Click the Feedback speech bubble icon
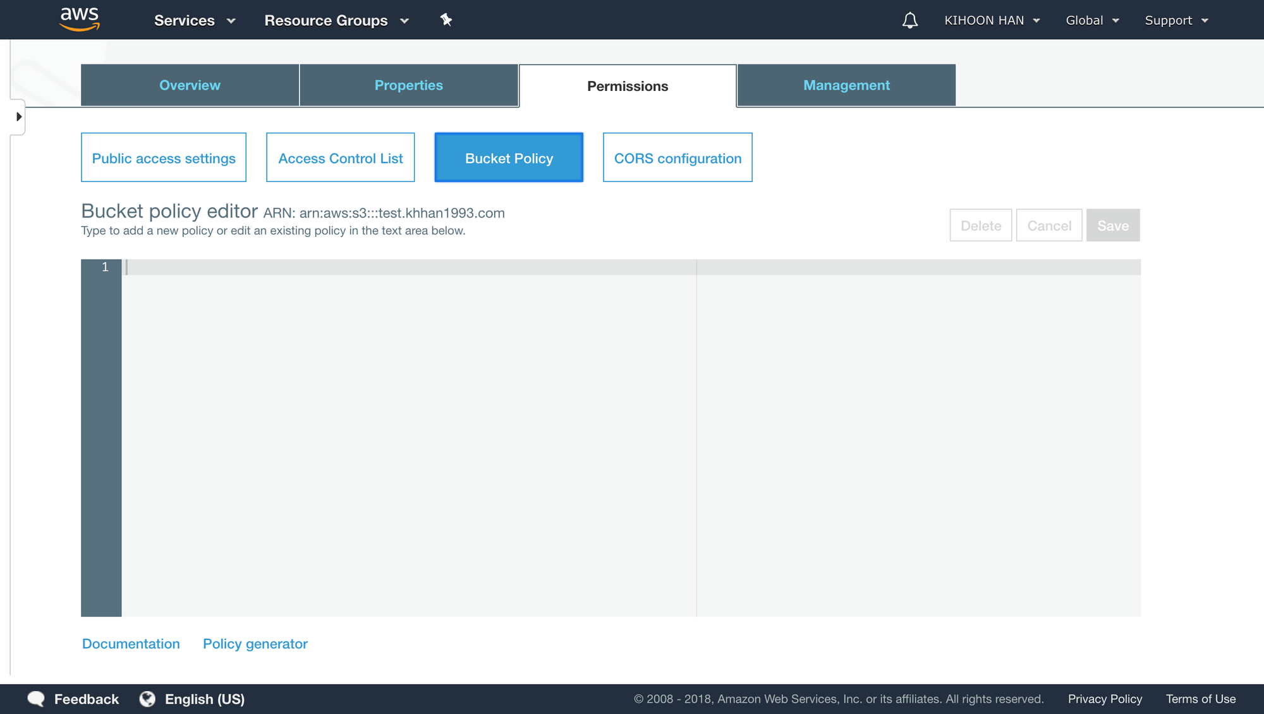This screenshot has width=1264, height=714. click(36, 698)
